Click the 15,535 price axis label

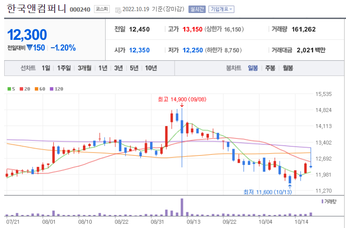tap(323, 94)
